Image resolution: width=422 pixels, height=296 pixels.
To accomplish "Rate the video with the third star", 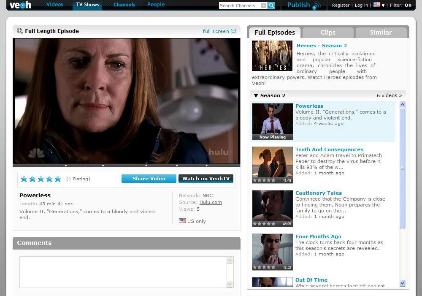I will point(41,179).
